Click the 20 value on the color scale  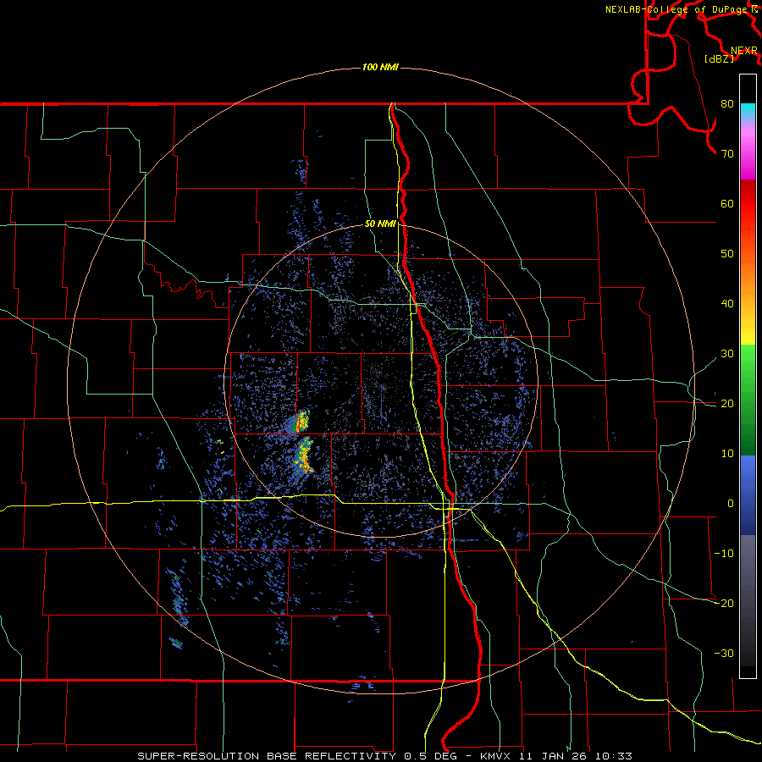click(x=727, y=404)
